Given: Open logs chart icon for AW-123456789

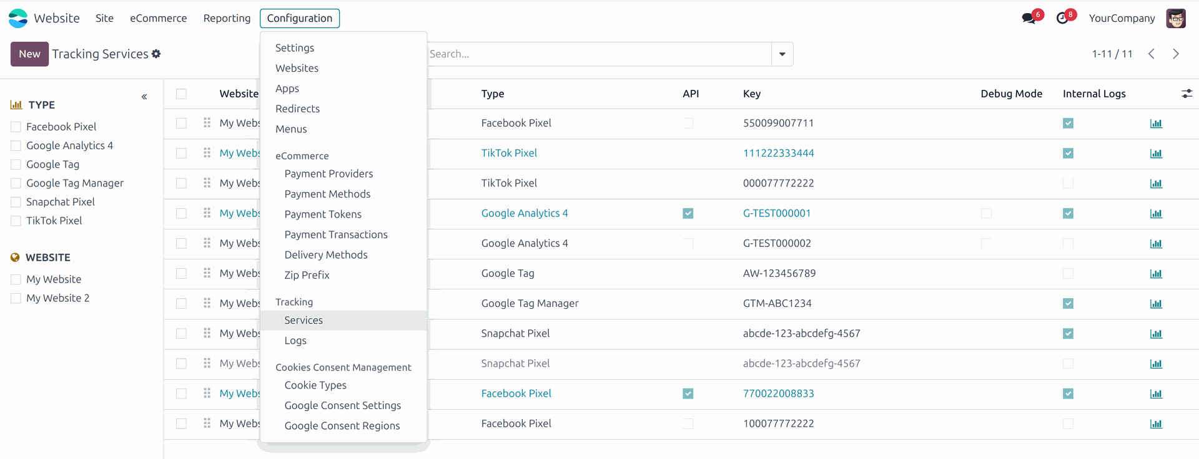Looking at the screenshot, I should [1156, 273].
